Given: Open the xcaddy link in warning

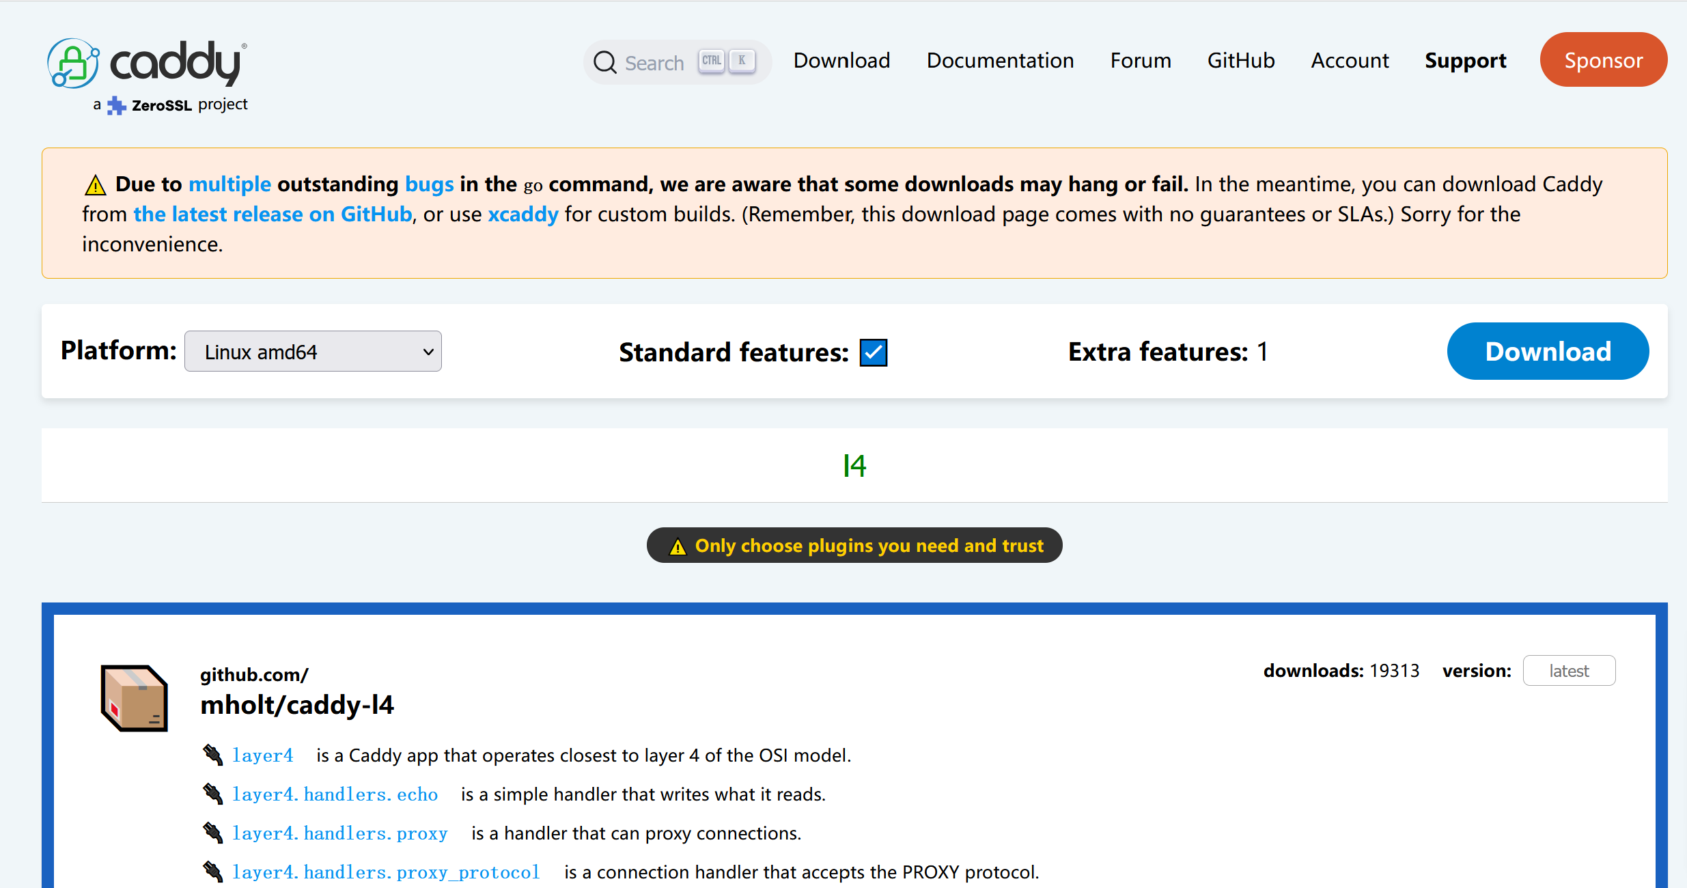Looking at the screenshot, I should point(522,214).
